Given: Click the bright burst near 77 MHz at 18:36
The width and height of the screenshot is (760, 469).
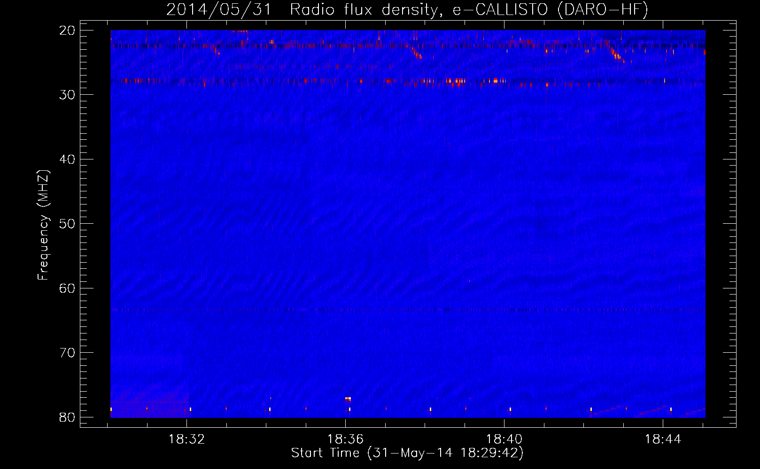Looking at the screenshot, I should click(348, 399).
